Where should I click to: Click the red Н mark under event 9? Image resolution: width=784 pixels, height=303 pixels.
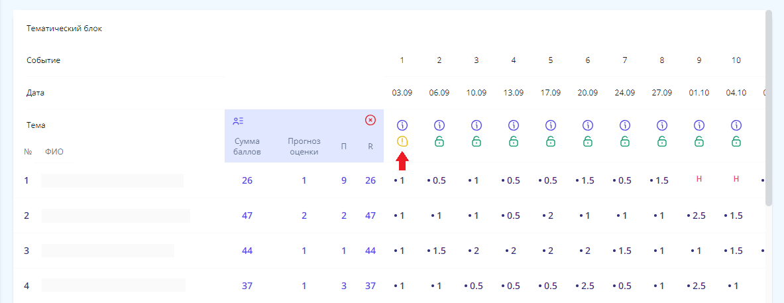pyautogui.click(x=699, y=180)
